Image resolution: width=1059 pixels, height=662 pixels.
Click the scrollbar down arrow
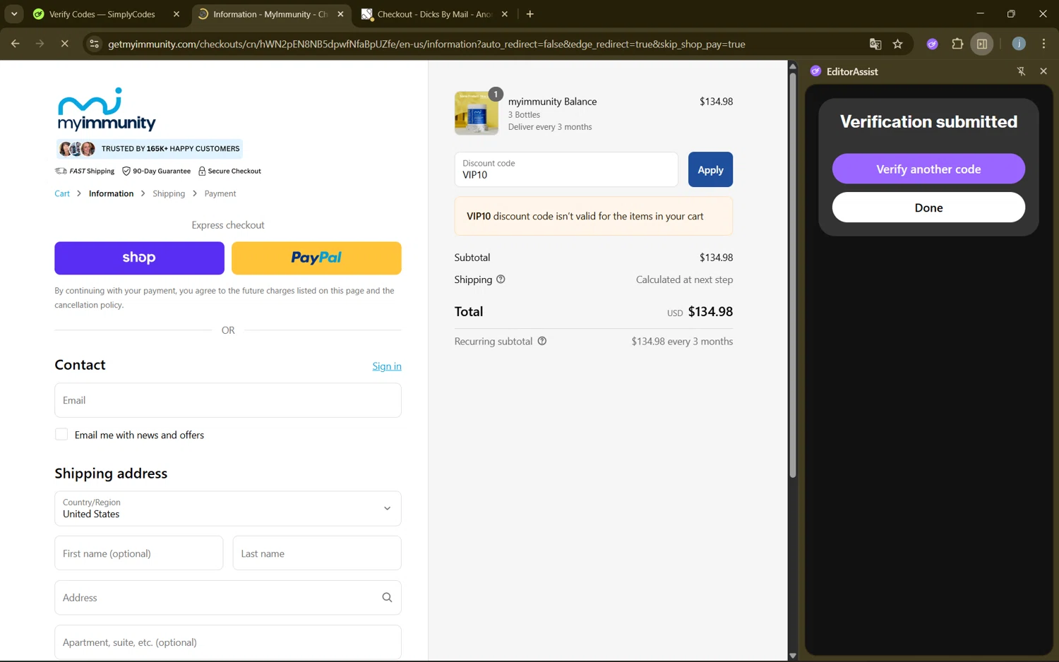click(792, 656)
